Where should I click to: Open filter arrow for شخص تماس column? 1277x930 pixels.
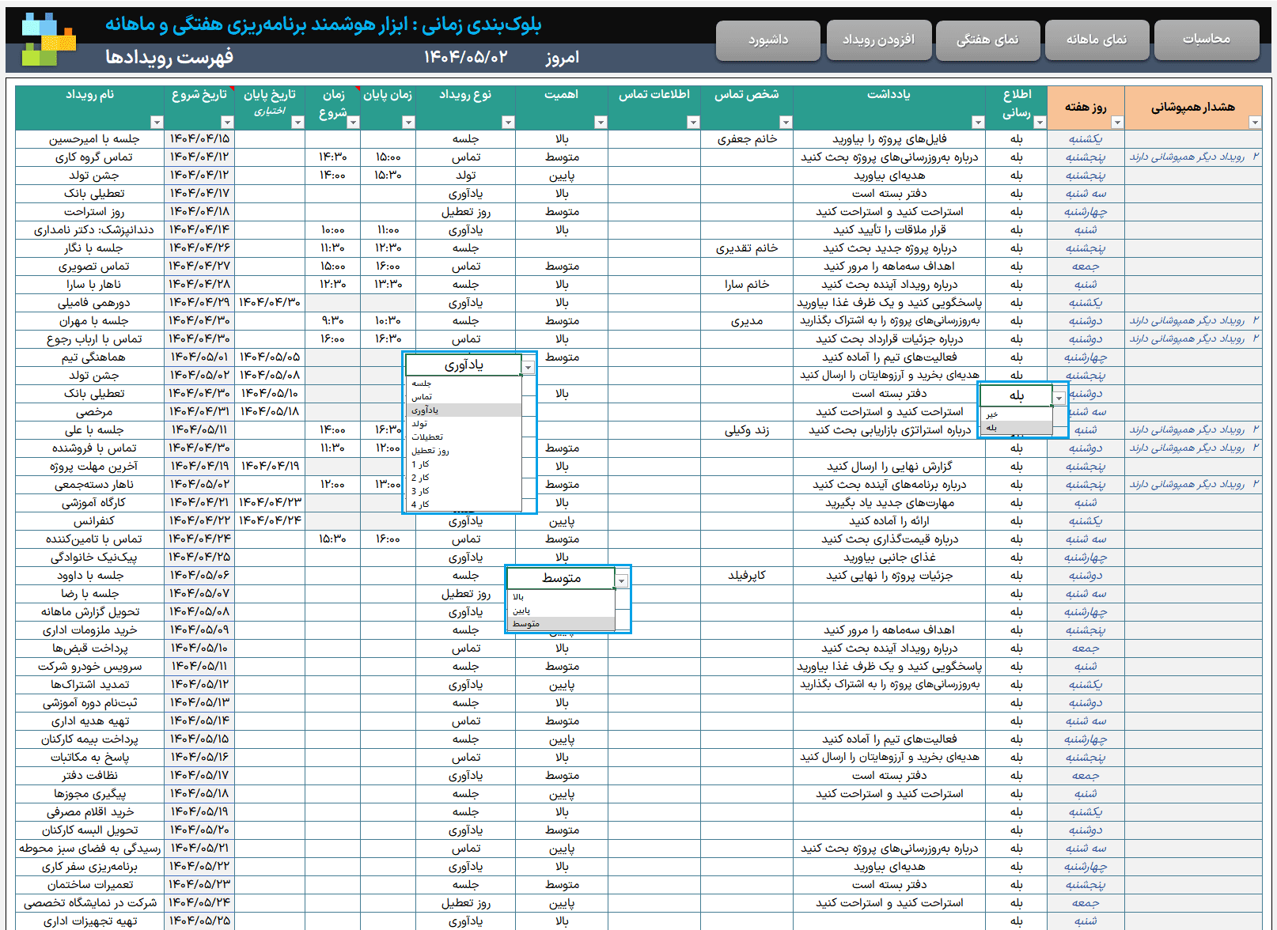[786, 122]
